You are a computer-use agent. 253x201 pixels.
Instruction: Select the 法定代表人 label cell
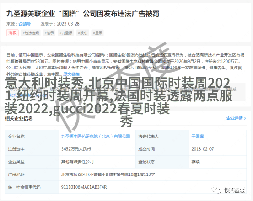coord(162,136)
